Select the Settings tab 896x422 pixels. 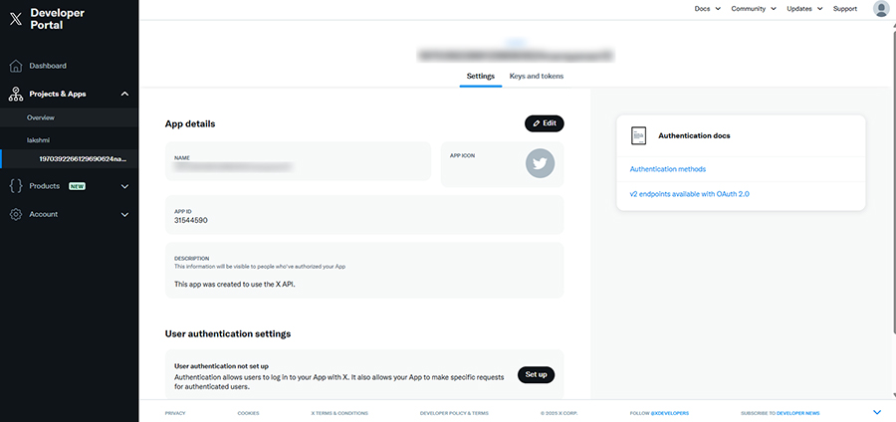[x=481, y=76]
